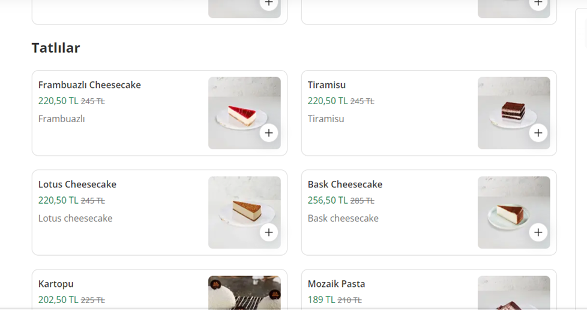Open the Frambuazlı Cheesecake item title

89,85
